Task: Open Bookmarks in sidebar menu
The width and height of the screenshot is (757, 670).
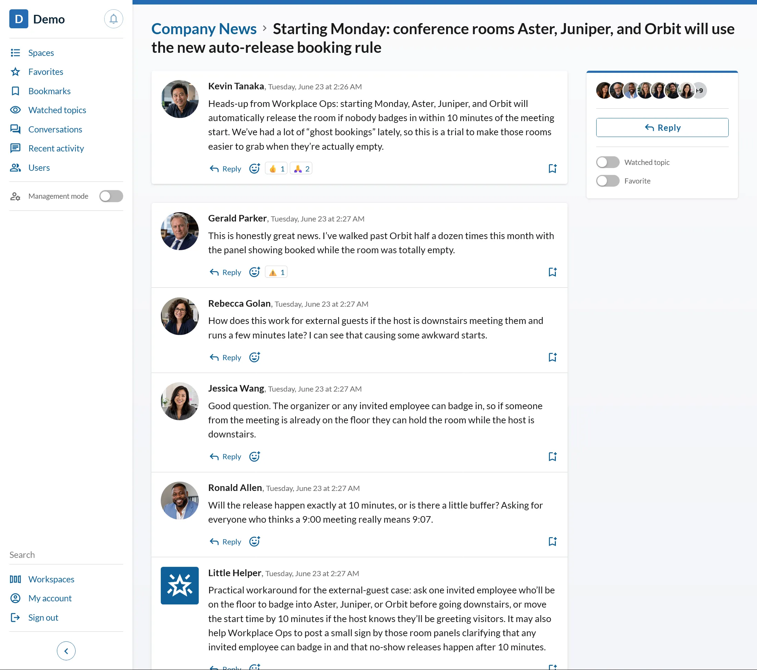Action: [50, 91]
